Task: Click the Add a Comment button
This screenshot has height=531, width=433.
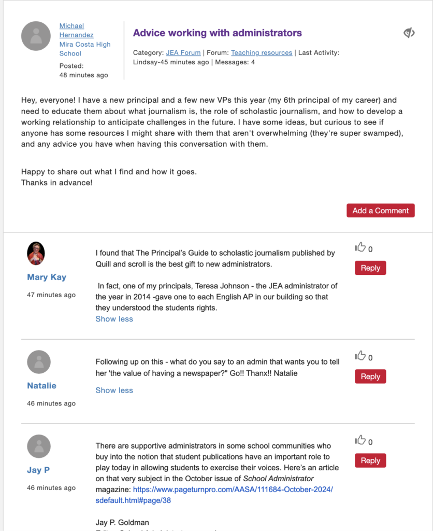Action: coord(381,211)
